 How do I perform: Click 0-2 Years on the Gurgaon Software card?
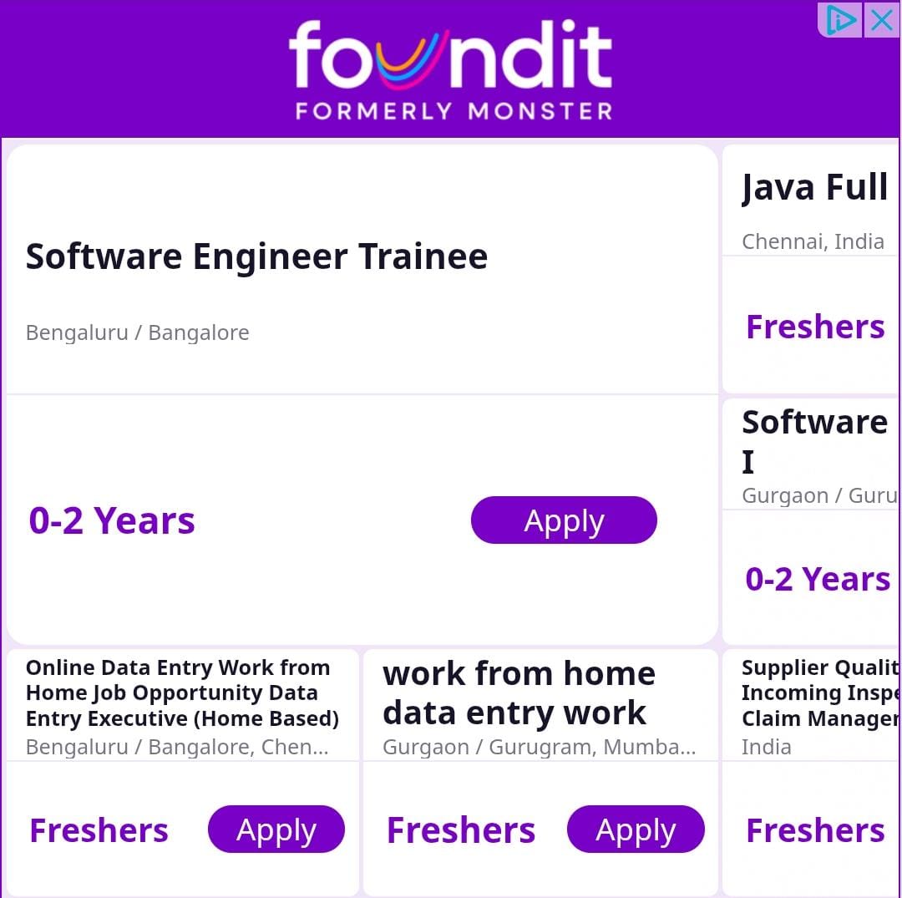[x=818, y=579]
